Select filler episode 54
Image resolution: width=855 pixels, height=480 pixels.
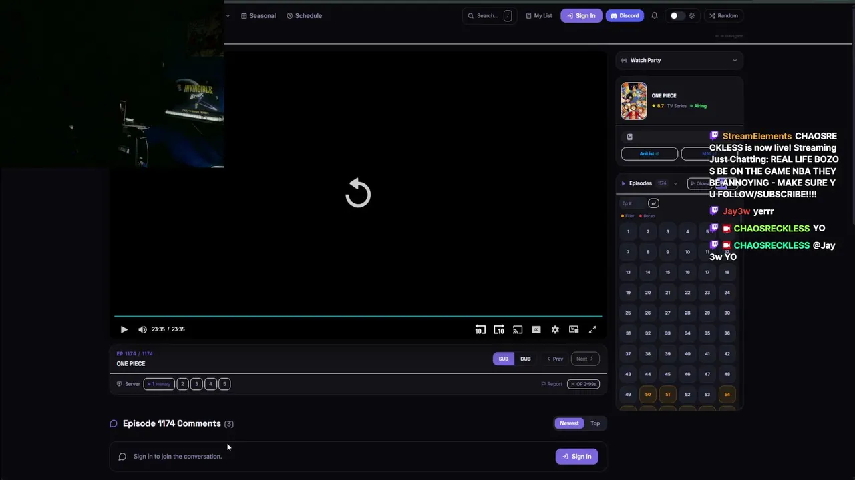pos(727,395)
